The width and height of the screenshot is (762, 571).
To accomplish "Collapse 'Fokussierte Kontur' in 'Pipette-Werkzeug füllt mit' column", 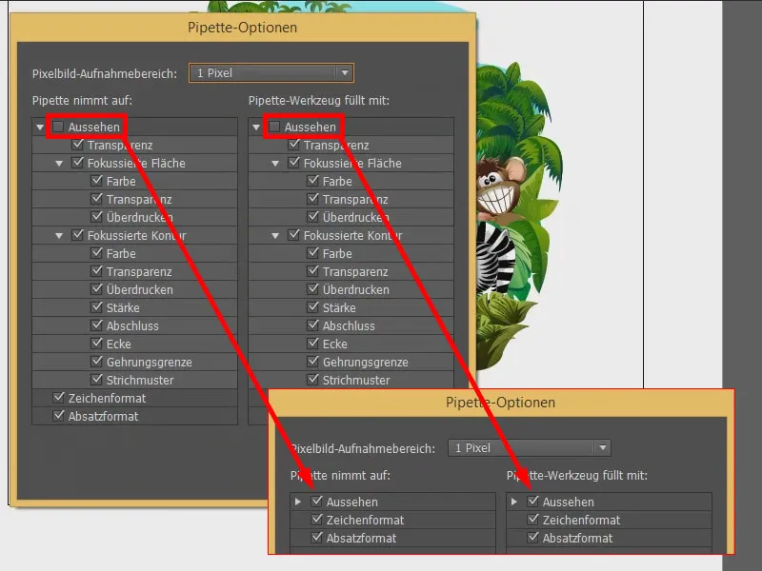I will pyautogui.click(x=275, y=236).
